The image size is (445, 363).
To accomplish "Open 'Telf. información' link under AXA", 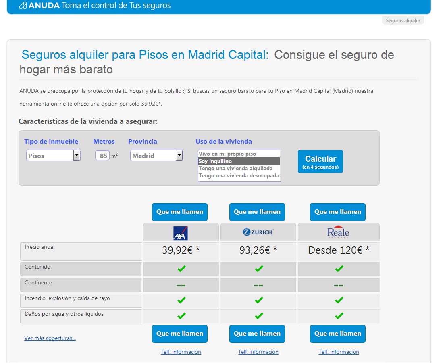I will coord(181,352).
